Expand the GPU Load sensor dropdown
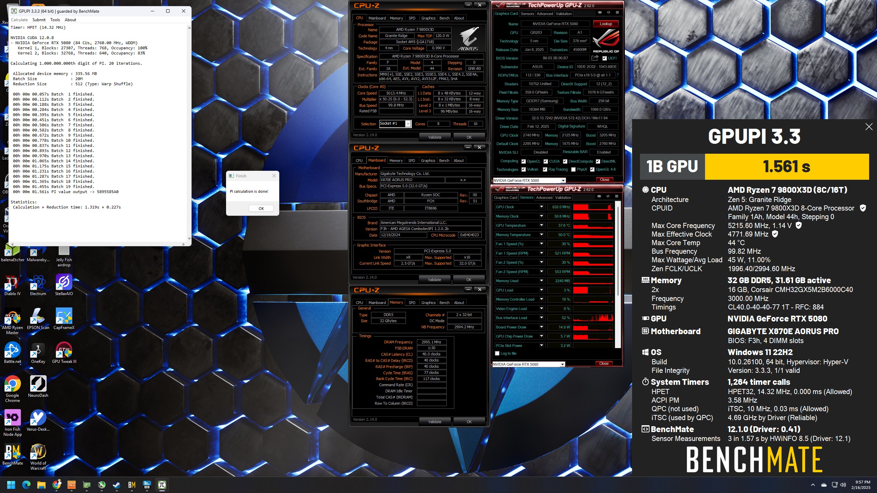The width and height of the screenshot is (877, 493). coord(541,290)
